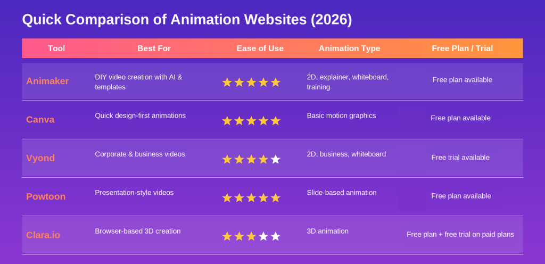
Task: Click the 'Animation Type' column header
Action: click(349, 48)
